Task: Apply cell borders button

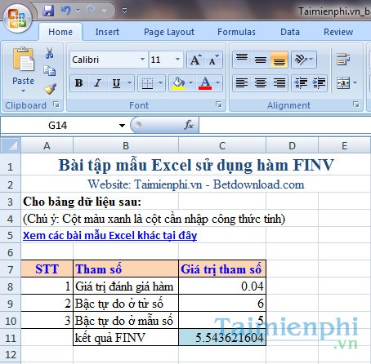Action: click(147, 83)
